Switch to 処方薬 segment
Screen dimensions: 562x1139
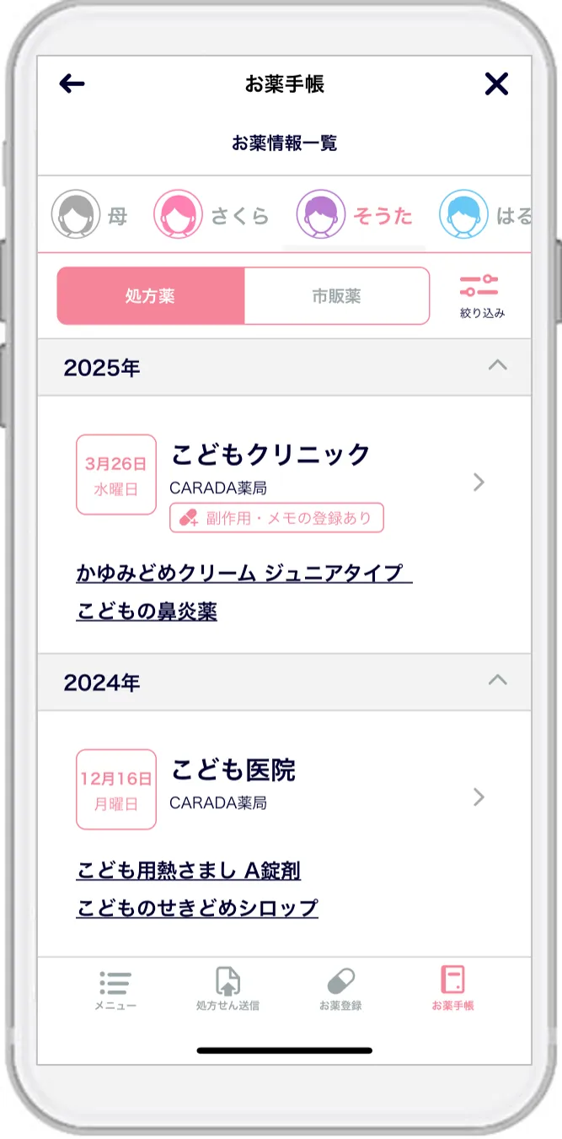click(151, 296)
